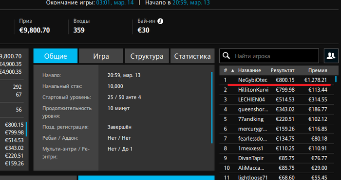341x180 pixels.
Task: Select player DivanTapir row
Action: coord(277,158)
